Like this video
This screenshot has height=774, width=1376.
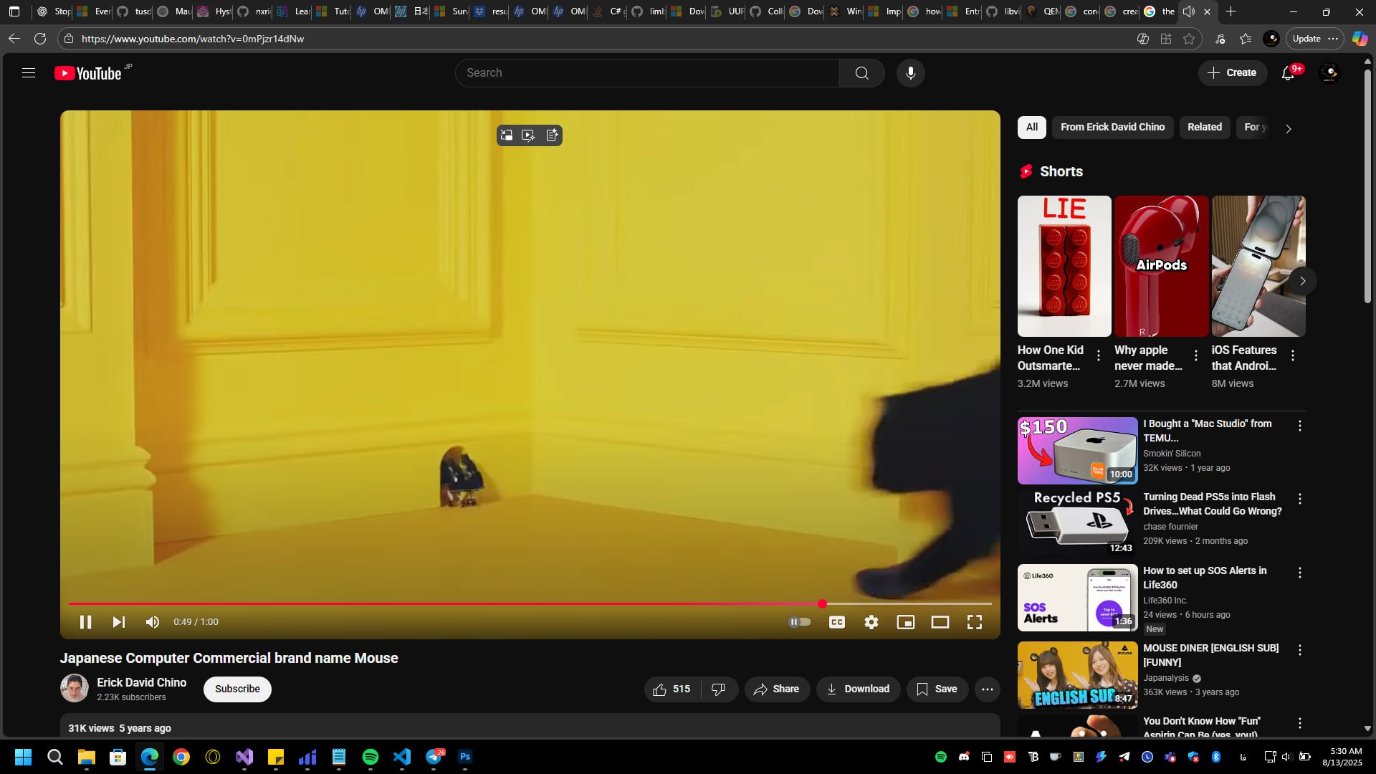click(x=672, y=689)
